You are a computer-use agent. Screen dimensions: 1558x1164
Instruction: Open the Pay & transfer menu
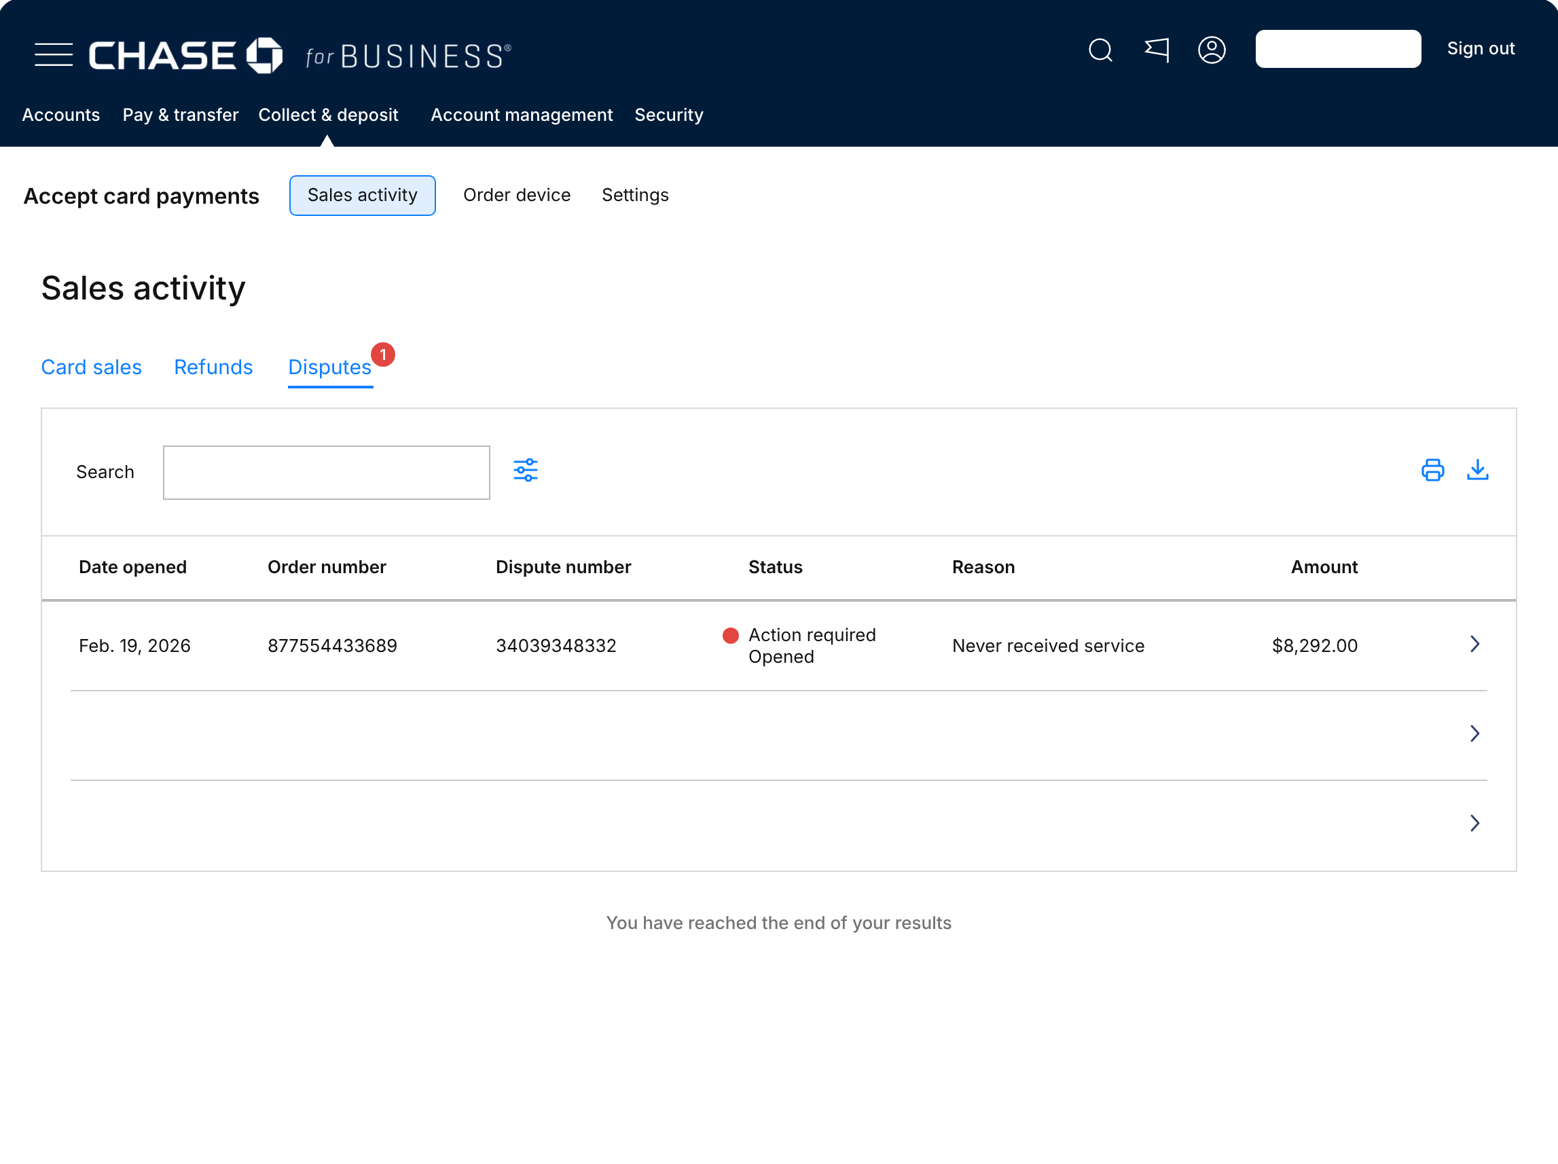(x=180, y=115)
